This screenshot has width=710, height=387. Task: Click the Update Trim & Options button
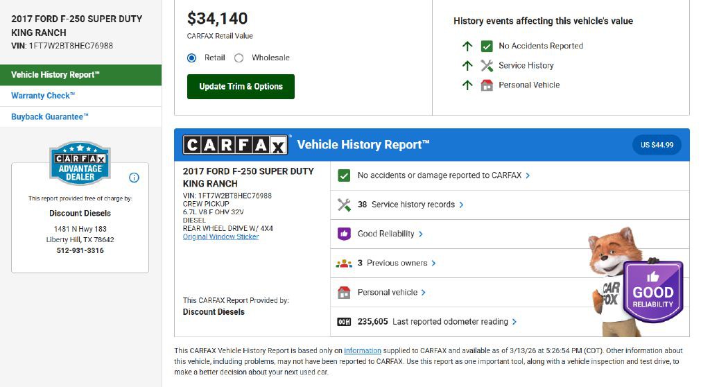[241, 87]
